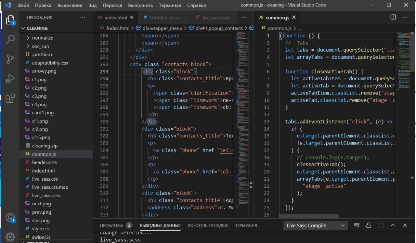Open output log file icon
The image size is (416, 243).
381,225
